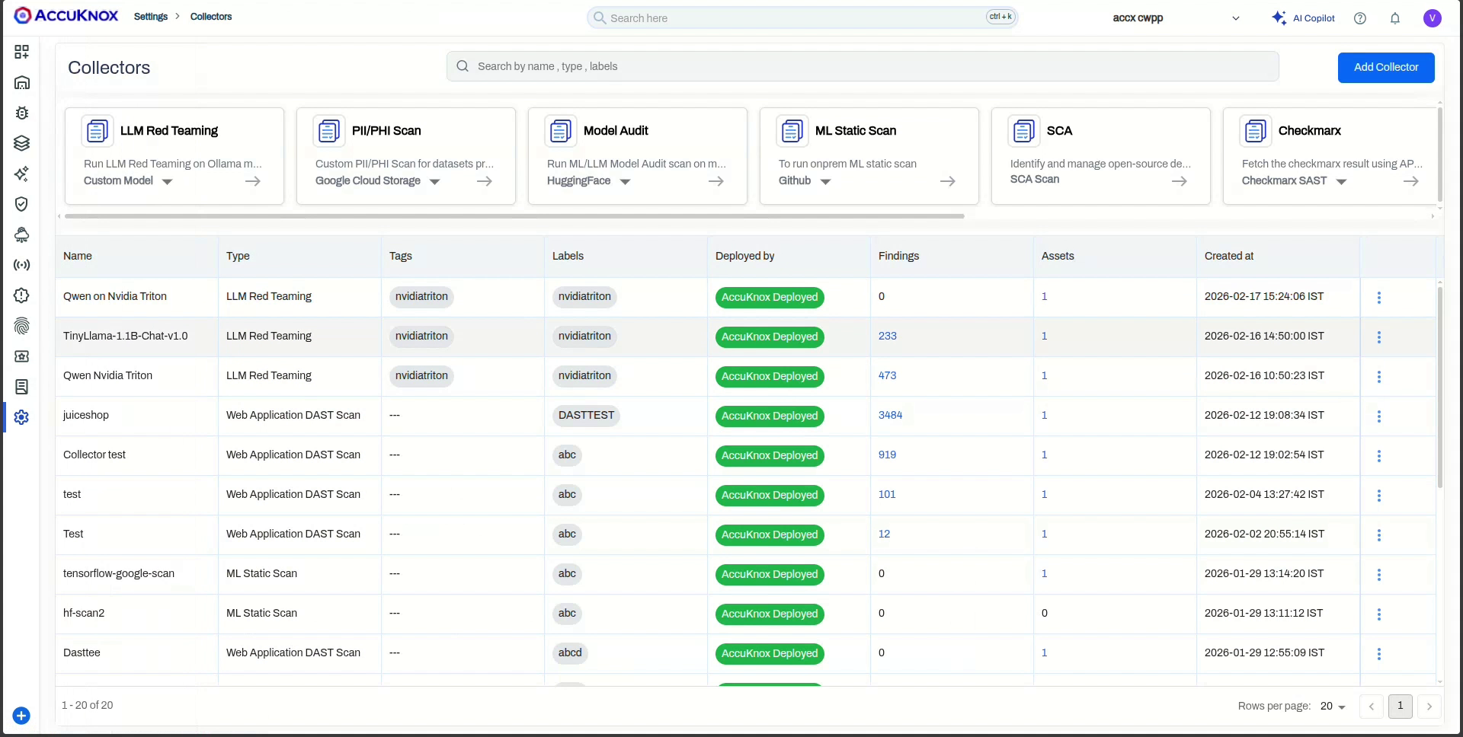Image resolution: width=1463 pixels, height=737 pixels.
Task: Open 473 findings for Qwen Nvidia Triton
Action: (888, 375)
